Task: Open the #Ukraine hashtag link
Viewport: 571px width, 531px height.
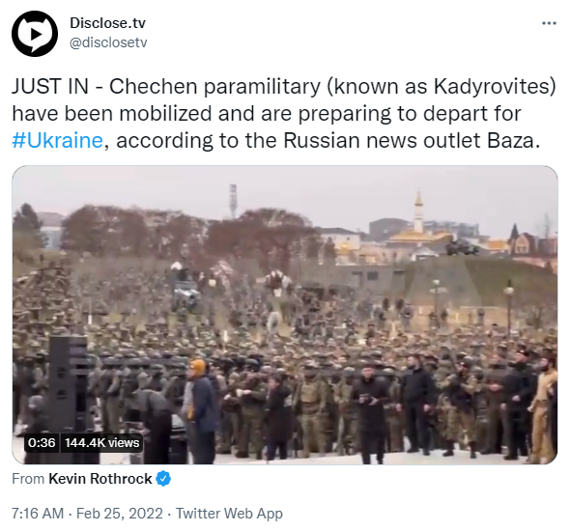Action: (x=57, y=141)
